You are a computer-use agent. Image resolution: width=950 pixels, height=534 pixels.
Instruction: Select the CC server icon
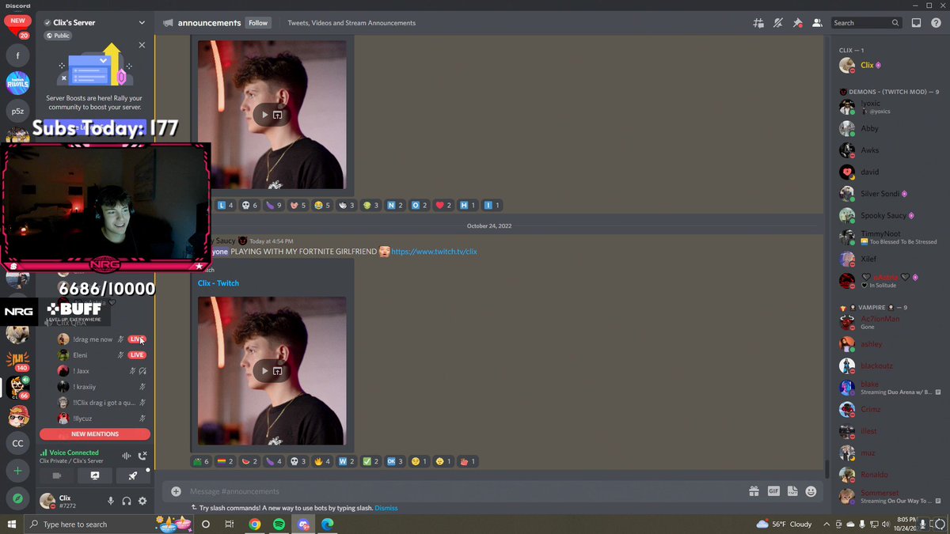pos(17,443)
